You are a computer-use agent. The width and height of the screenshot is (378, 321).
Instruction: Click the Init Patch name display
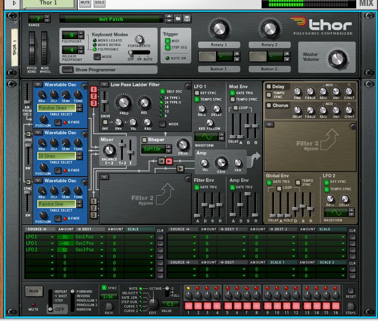coord(111,19)
